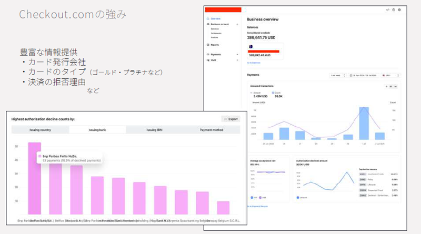The height and width of the screenshot is (234, 421).
Task: Click the Reports icon in sidebar
Action: click(x=208, y=45)
